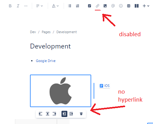Open the emoji picker
This screenshot has width=153, height=124.
click(121, 6)
